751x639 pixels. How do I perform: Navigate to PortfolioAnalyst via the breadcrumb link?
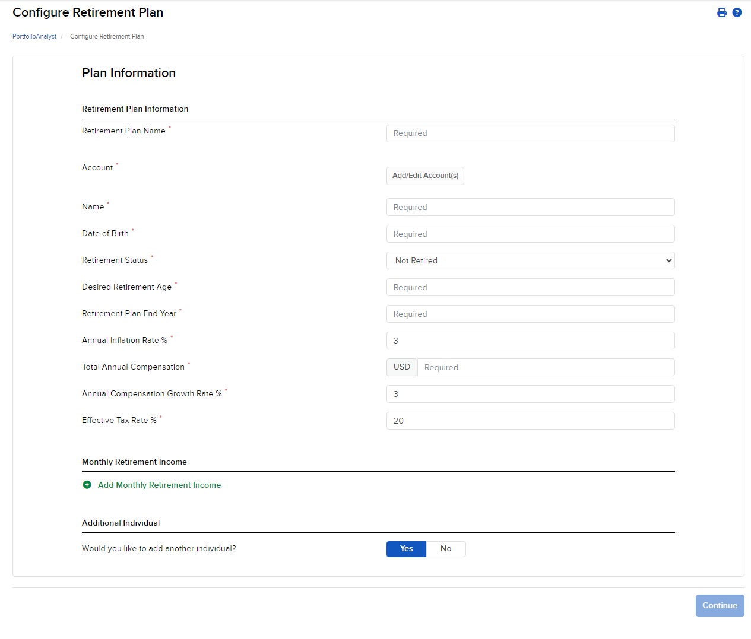point(34,36)
